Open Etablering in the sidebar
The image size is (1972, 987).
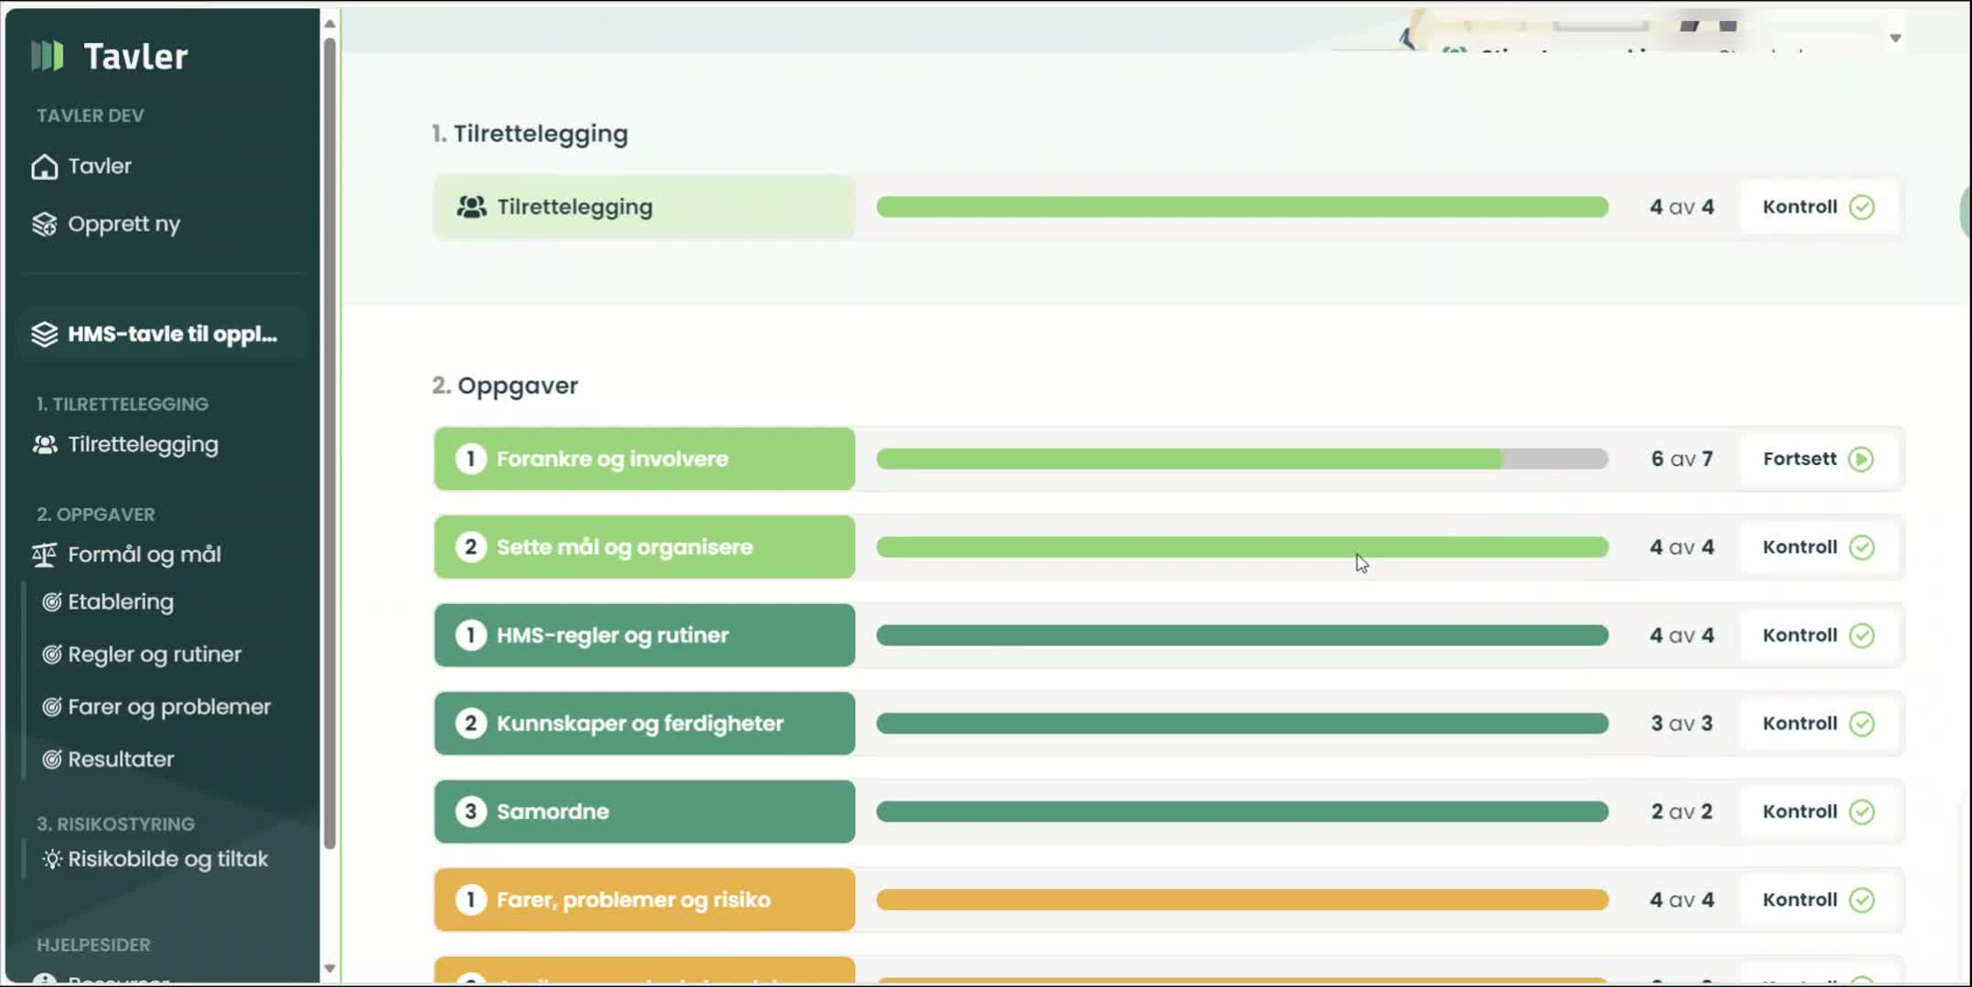[x=120, y=602]
